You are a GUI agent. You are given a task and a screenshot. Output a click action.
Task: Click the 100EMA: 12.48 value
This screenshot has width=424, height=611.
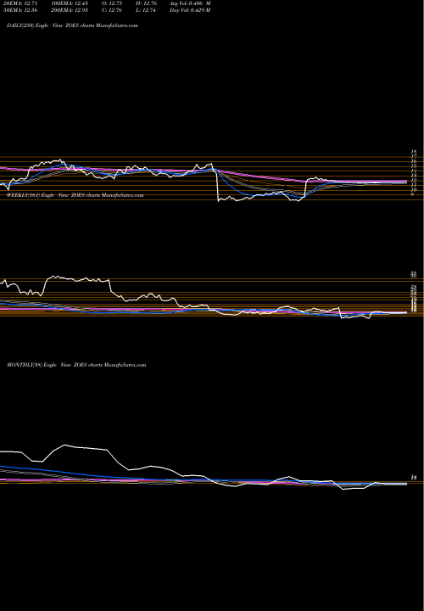click(70, 3)
